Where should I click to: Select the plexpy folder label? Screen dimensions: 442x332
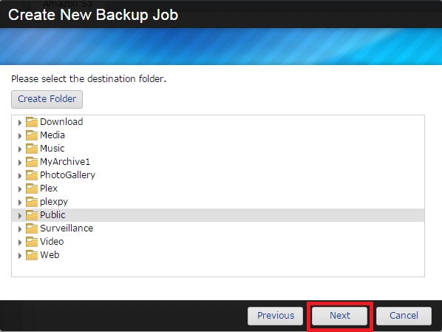click(54, 202)
